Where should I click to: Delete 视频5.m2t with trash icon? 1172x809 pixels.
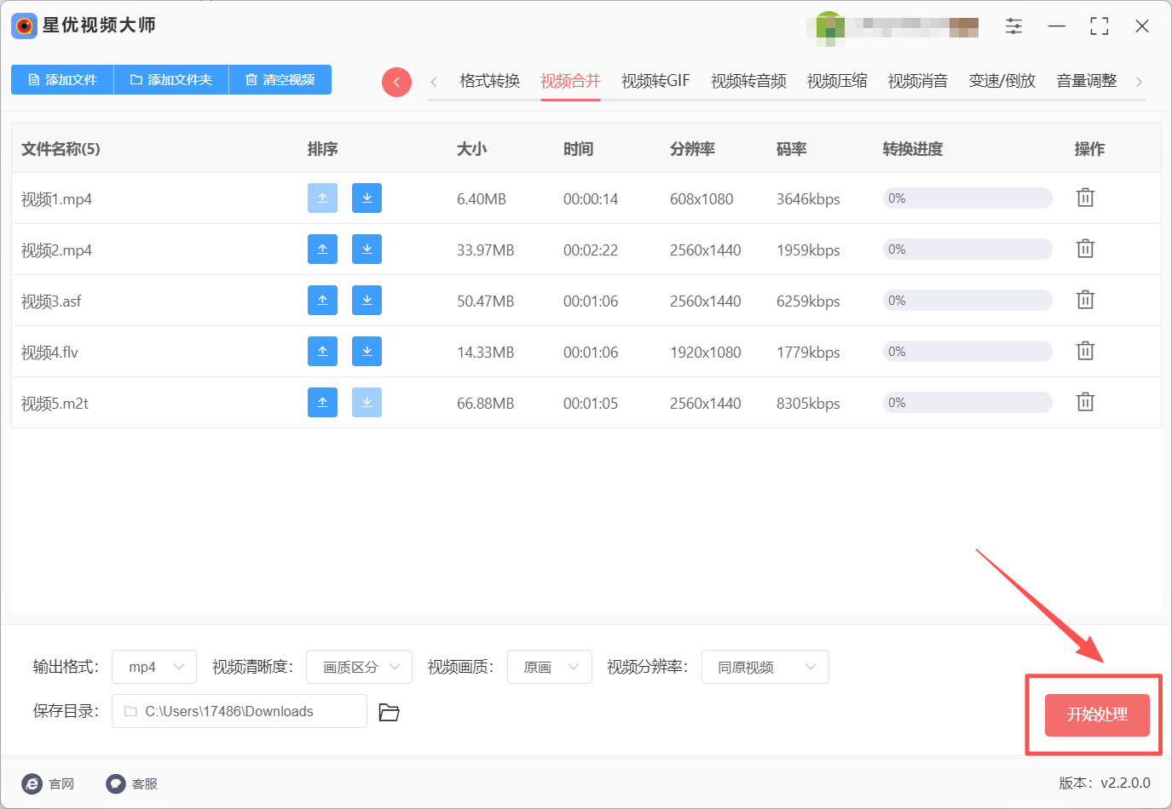click(x=1085, y=402)
